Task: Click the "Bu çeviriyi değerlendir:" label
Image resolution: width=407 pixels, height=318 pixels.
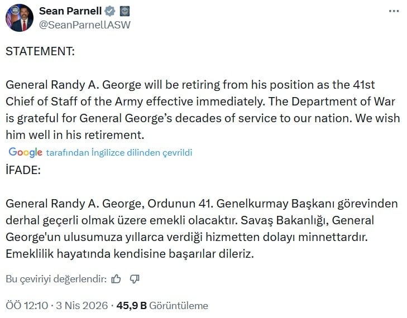Action: pyautogui.click(x=56, y=278)
